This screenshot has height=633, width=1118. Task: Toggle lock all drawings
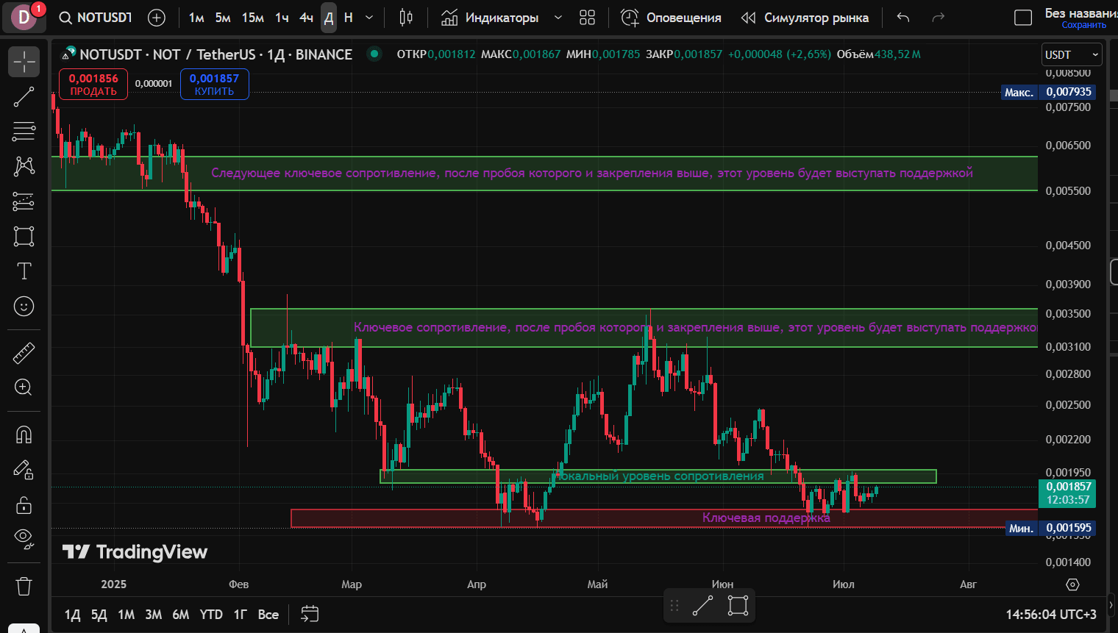coord(24,504)
